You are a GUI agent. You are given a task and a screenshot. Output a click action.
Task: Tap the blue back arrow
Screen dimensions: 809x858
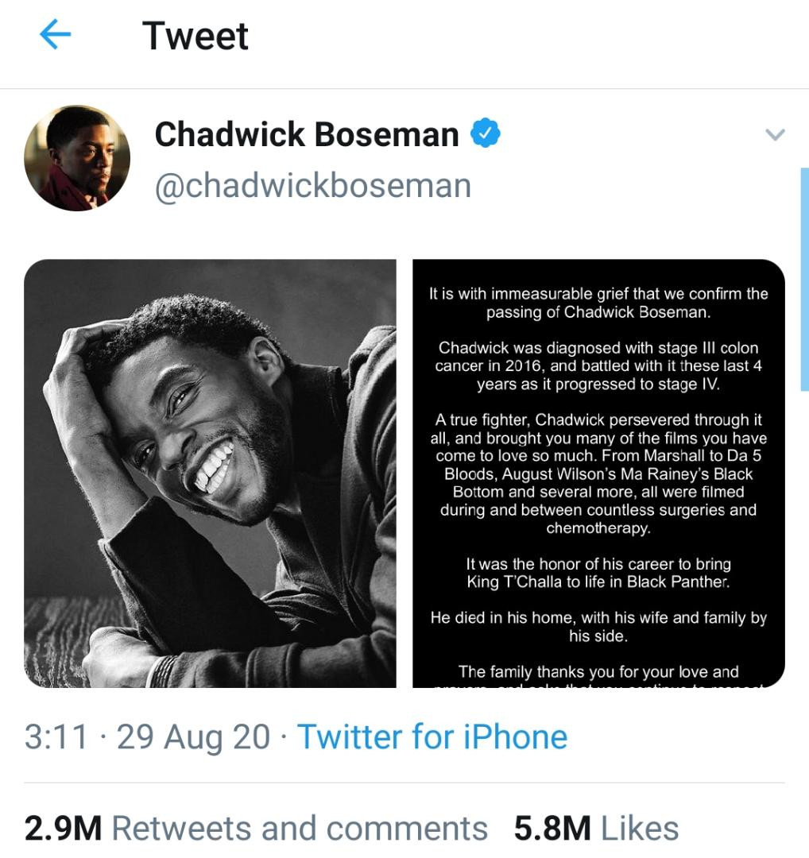55,35
